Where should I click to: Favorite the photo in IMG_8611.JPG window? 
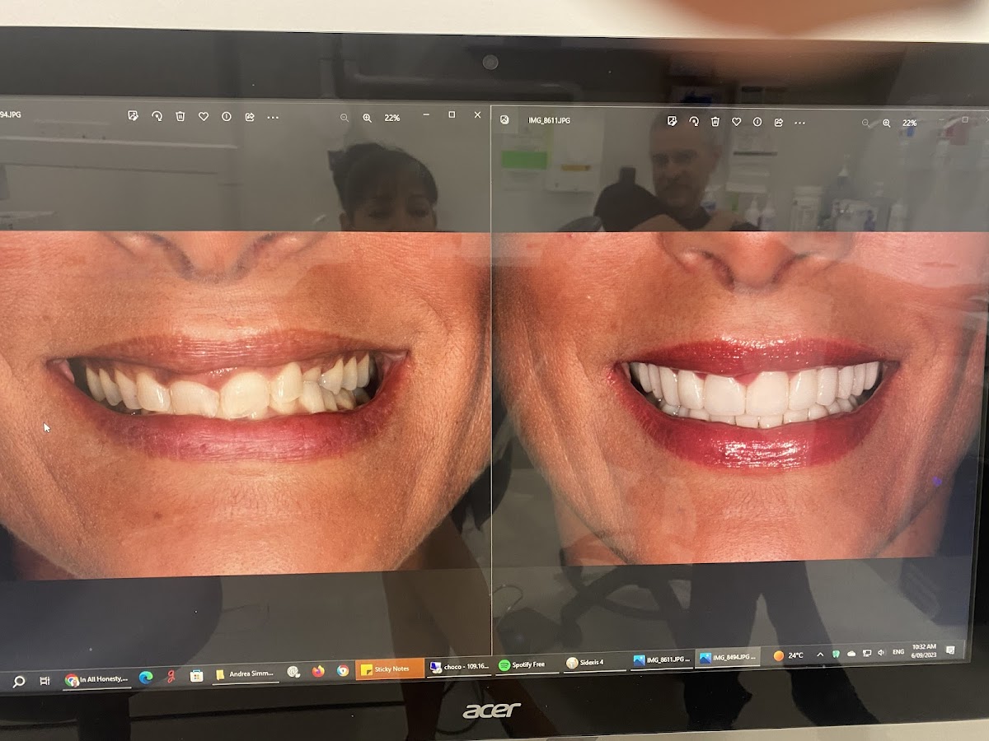coord(736,122)
